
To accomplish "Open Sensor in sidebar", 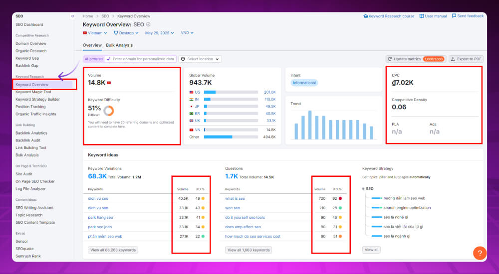I will [21, 241].
